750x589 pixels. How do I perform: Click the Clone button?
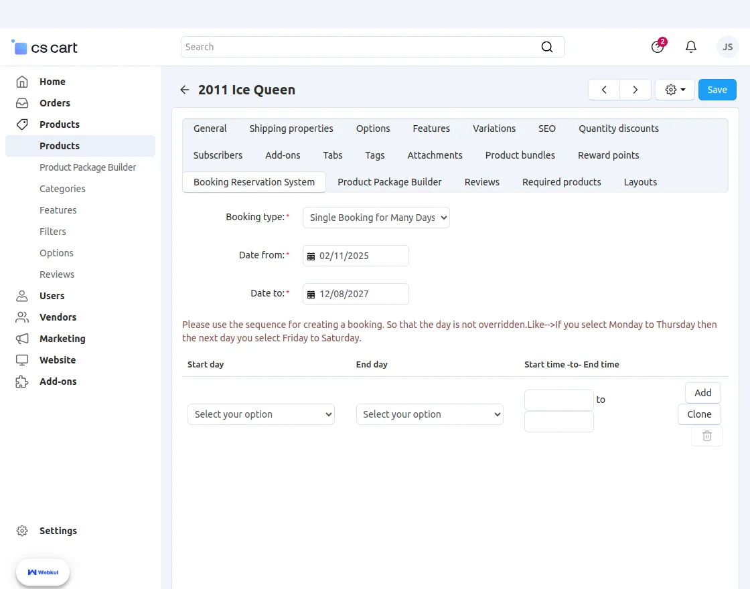click(699, 414)
